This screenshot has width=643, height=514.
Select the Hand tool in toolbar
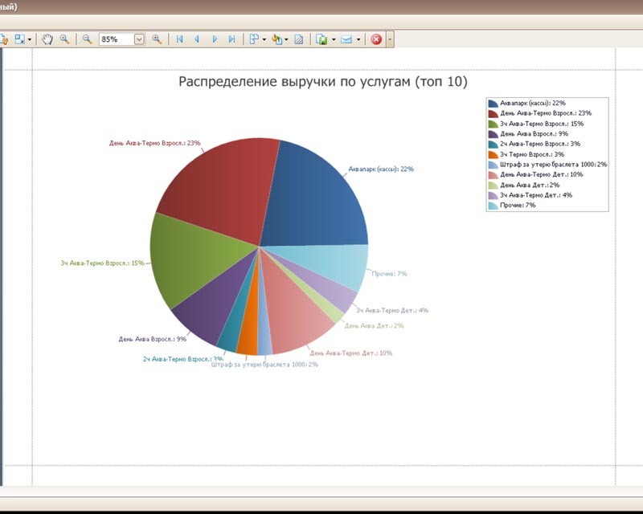(47, 39)
